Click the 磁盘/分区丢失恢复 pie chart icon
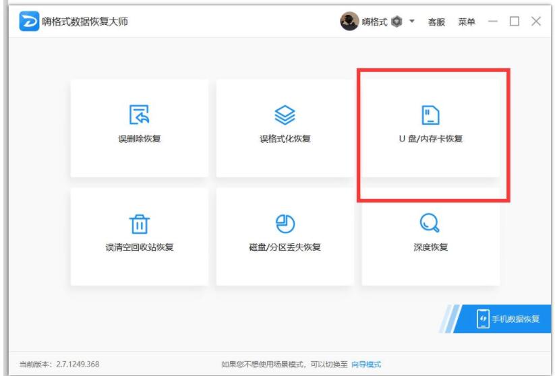 [x=285, y=224]
